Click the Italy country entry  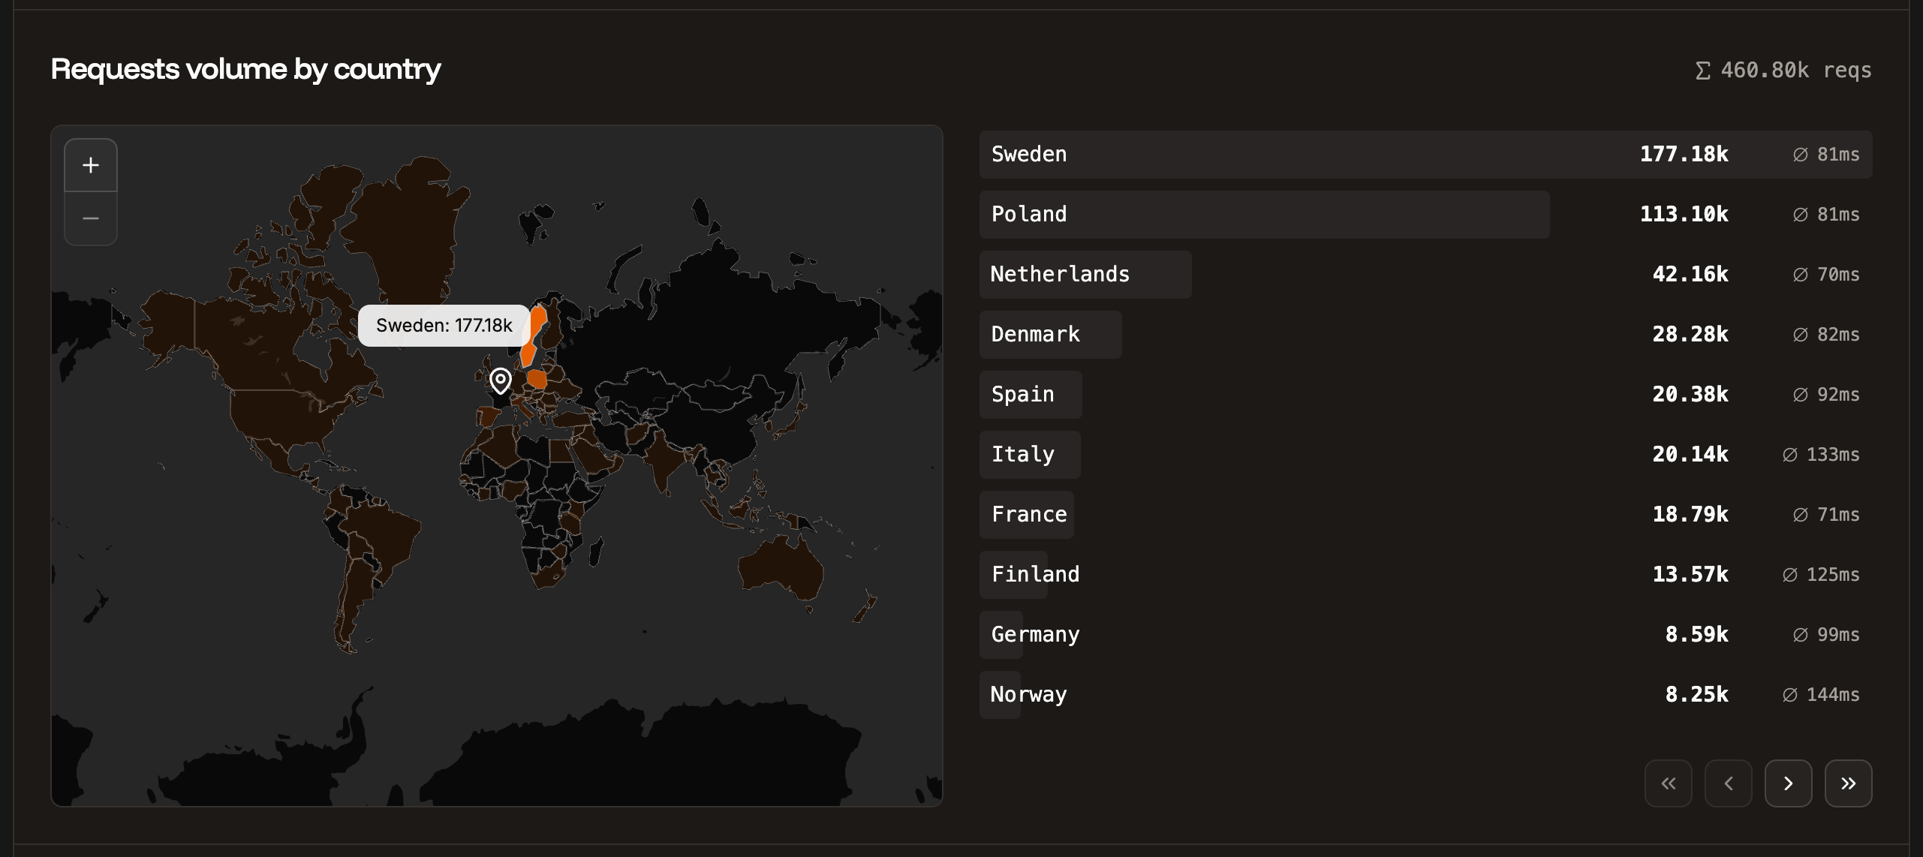[1022, 454]
